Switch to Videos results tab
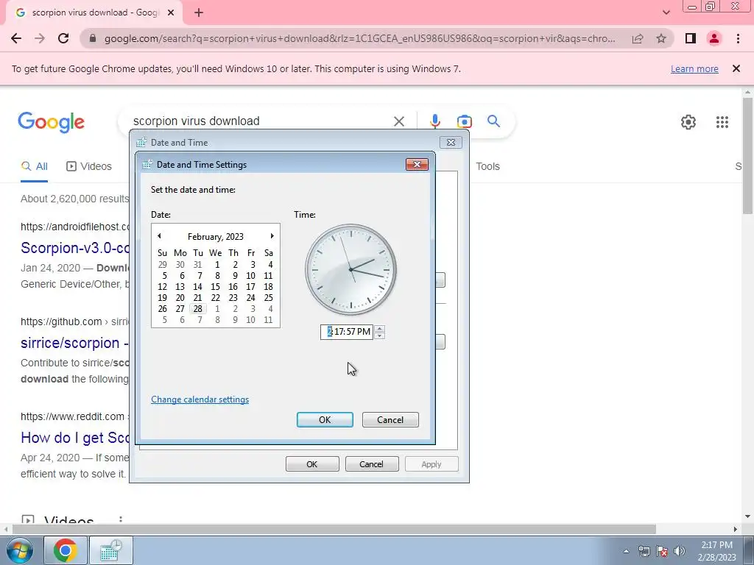This screenshot has width=754, height=565. tap(89, 166)
